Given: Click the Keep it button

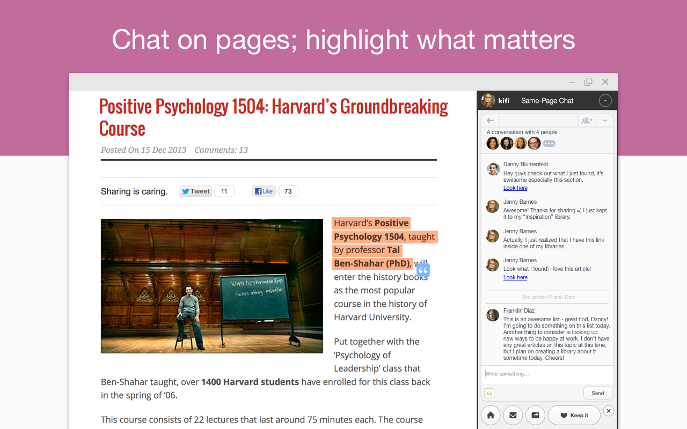Looking at the screenshot, I should point(574,415).
